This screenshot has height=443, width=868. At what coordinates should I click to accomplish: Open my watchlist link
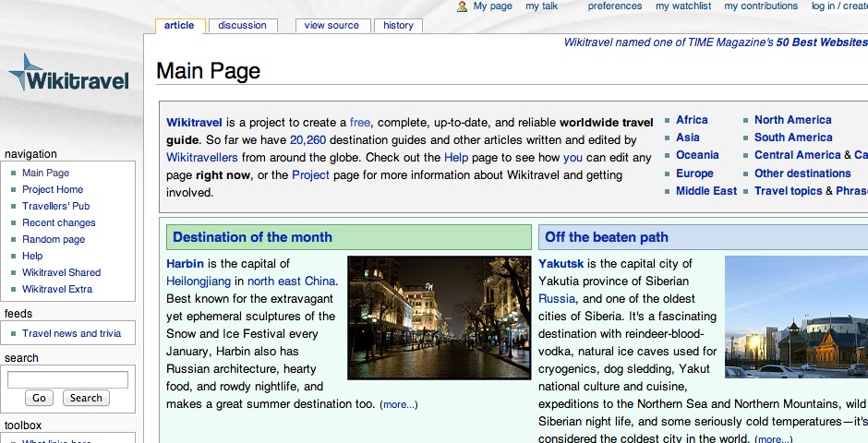point(683,6)
